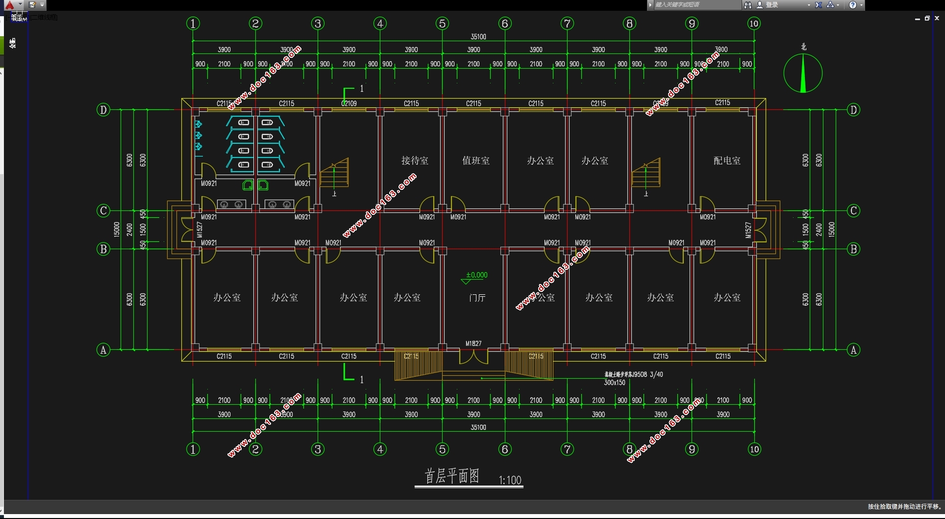The width and height of the screenshot is (945, 519).
Task: Focus the keyword search input field
Action: tap(697, 5)
